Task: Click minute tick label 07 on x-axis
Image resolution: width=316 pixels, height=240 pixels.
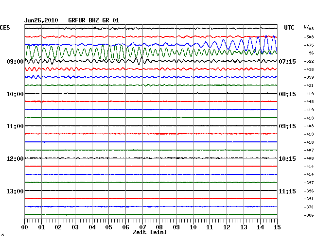Action: tap(142, 227)
